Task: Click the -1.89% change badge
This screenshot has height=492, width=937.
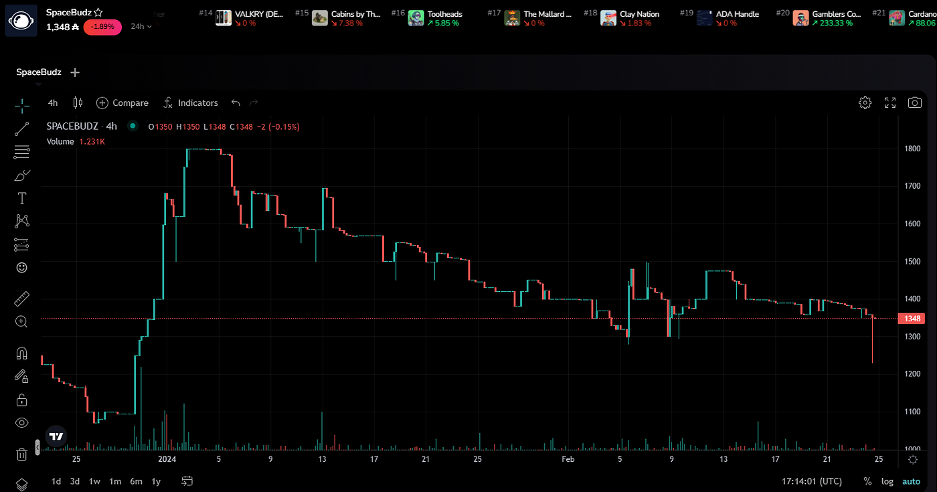Action: [102, 27]
